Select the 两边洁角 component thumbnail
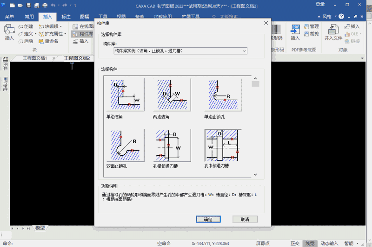 [x=172, y=95]
